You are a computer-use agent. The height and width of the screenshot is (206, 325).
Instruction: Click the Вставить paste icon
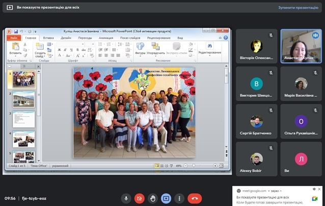pos(15,47)
